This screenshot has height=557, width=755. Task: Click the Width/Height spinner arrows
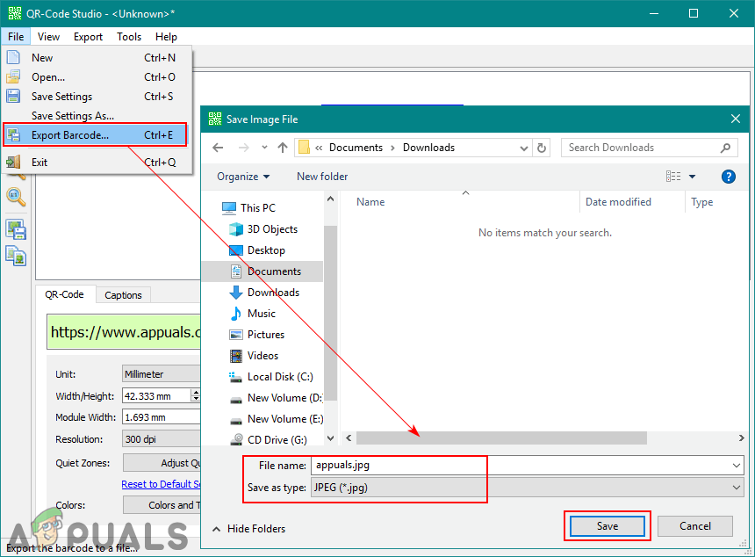click(x=195, y=395)
